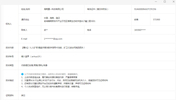
Task: Click the 电话 label
Action: [89, 30]
